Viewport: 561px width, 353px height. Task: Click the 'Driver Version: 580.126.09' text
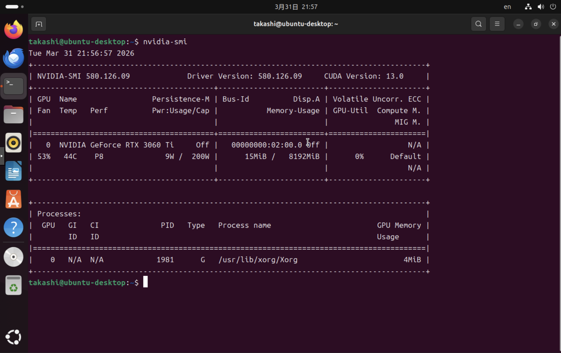point(244,76)
